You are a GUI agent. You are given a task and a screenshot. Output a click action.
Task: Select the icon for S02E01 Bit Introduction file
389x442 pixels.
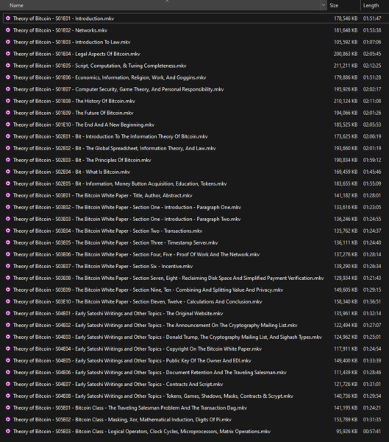pyautogui.click(x=8, y=136)
